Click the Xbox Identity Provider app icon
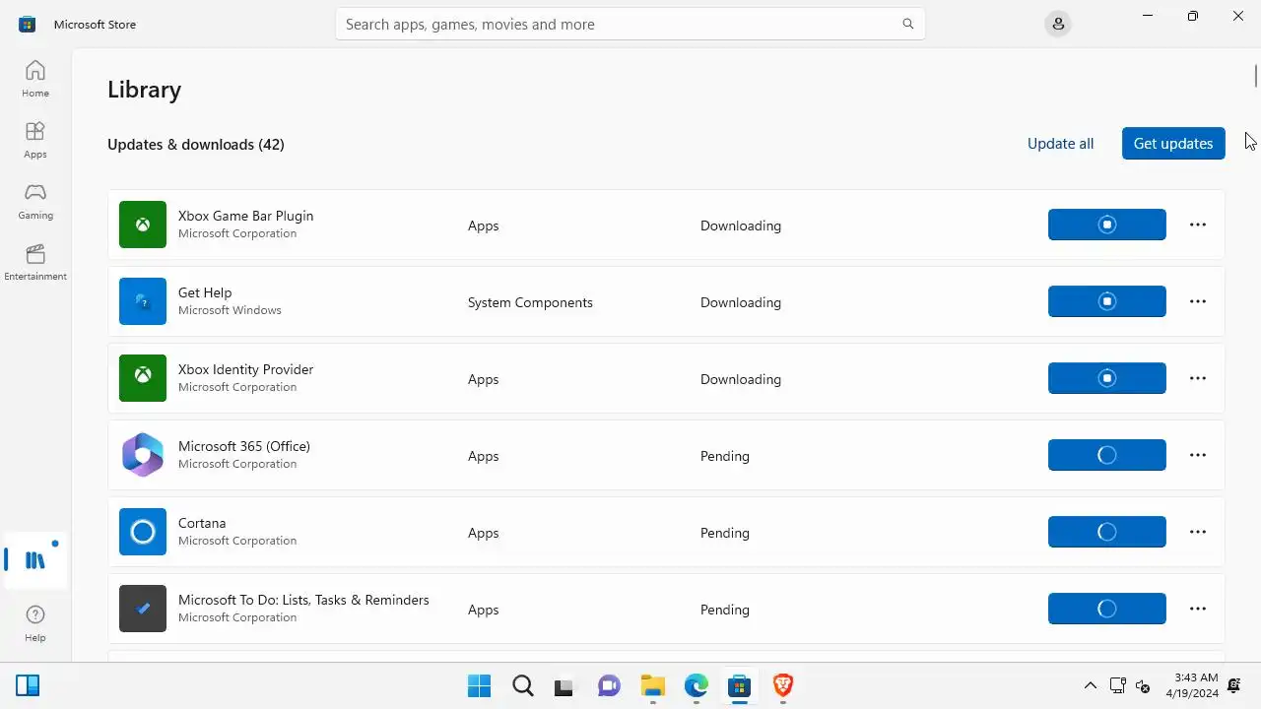The image size is (1261, 709). (143, 378)
